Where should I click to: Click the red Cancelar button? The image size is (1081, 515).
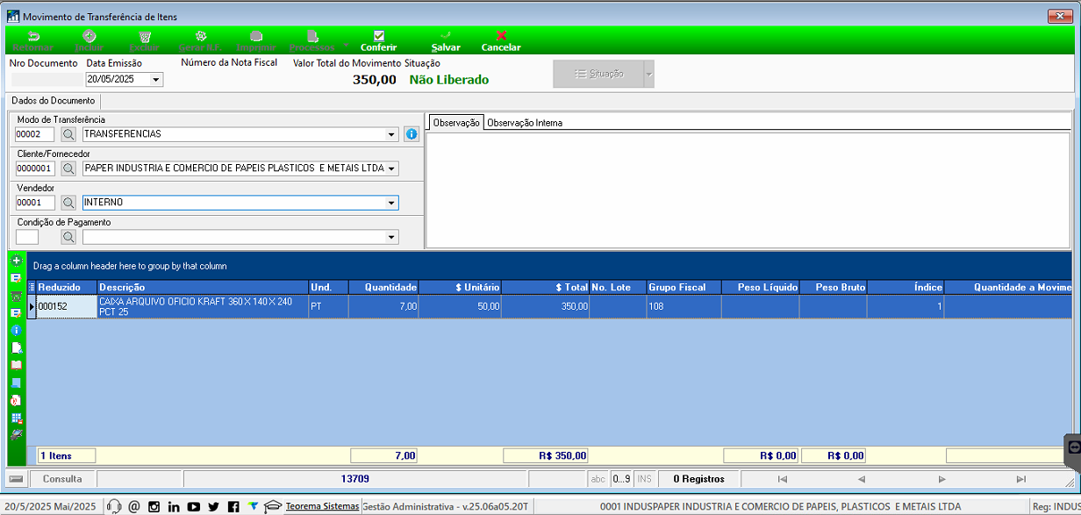pos(501,40)
